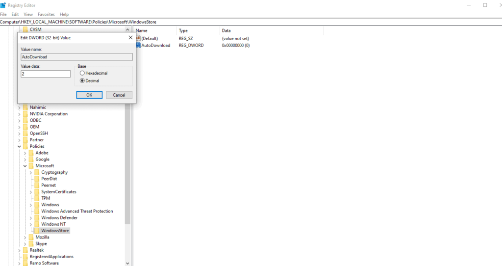Click the (value not set) data cell
502x266 pixels.
pyautogui.click(x=235, y=38)
